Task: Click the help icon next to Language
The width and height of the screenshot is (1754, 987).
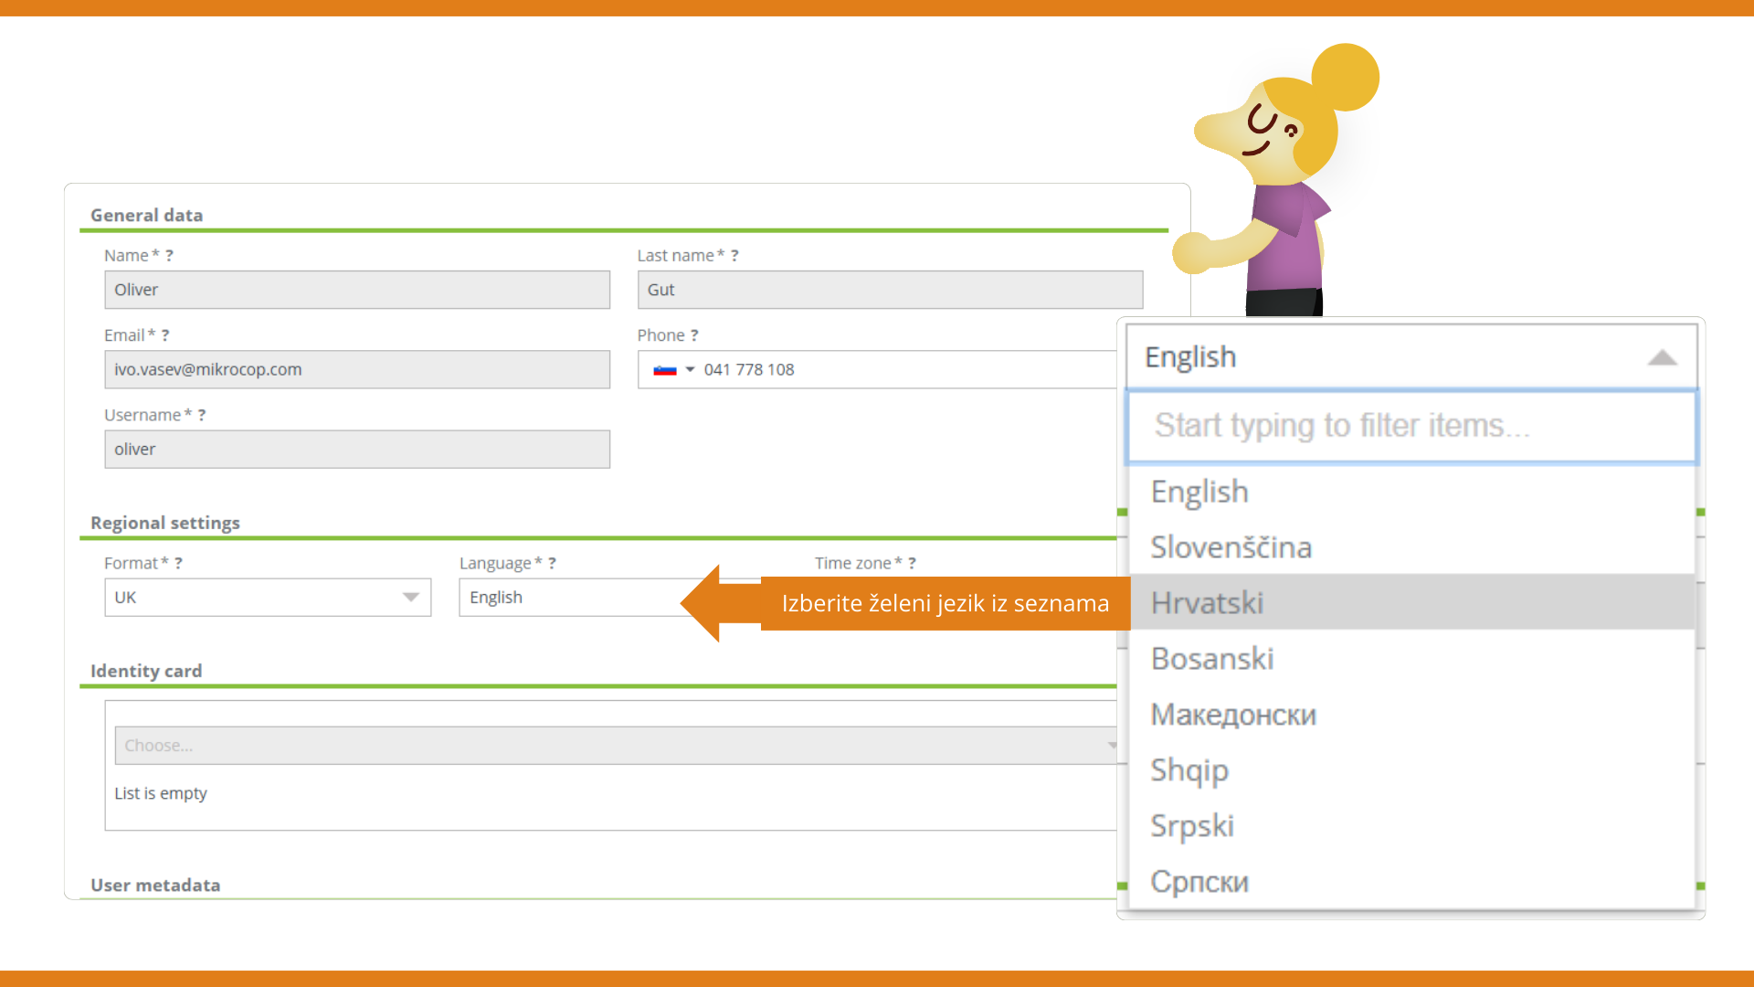Action: click(552, 563)
